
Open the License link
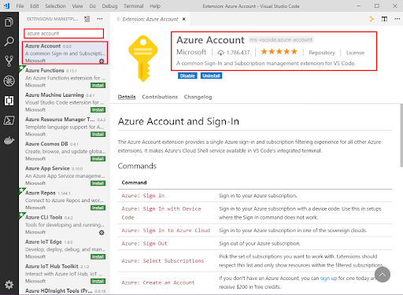[355, 53]
